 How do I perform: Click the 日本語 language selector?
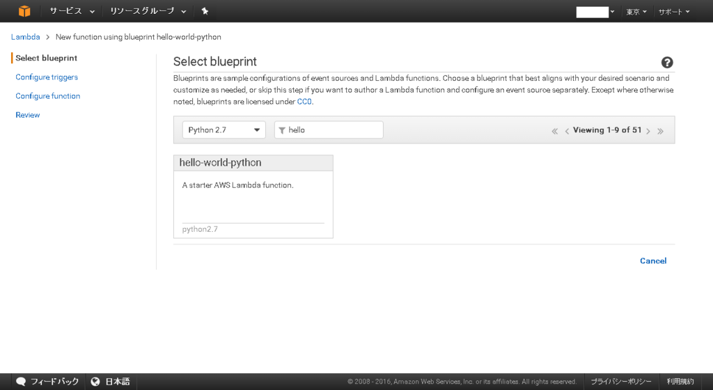pyautogui.click(x=117, y=382)
